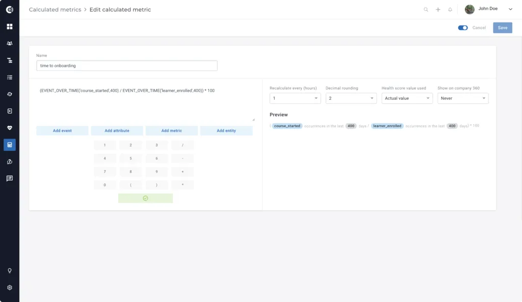This screenshot has height=302, width=522.
Task: Click the Add event button
Action: point(62,131)
